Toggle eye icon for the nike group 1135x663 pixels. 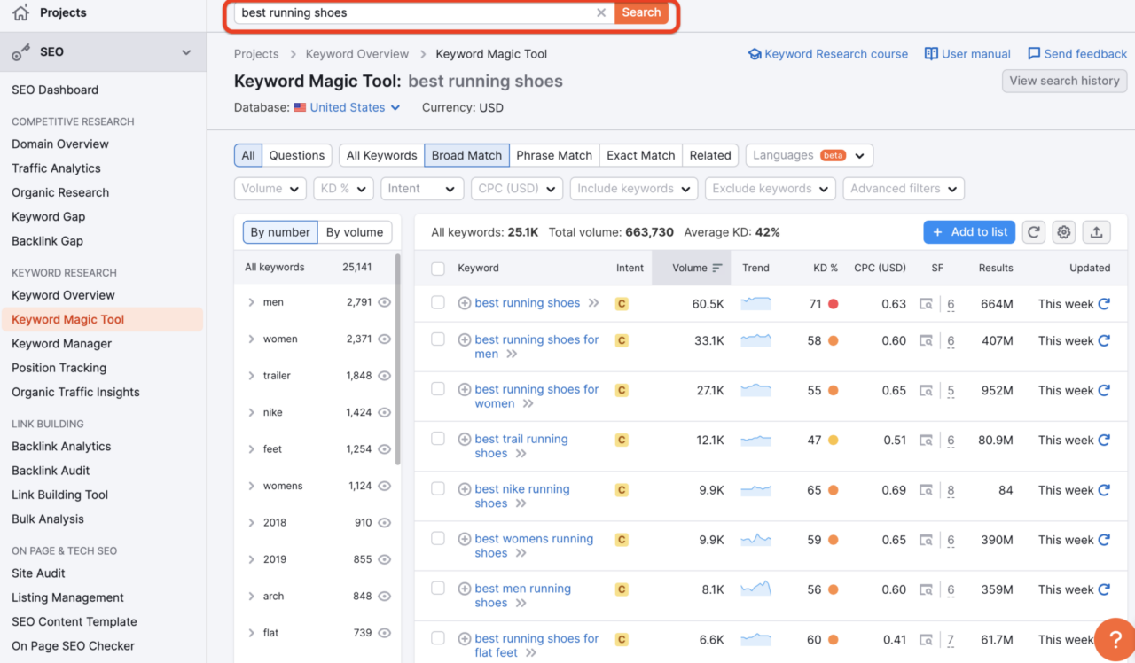pyautogui.click(x=384, y=413)
